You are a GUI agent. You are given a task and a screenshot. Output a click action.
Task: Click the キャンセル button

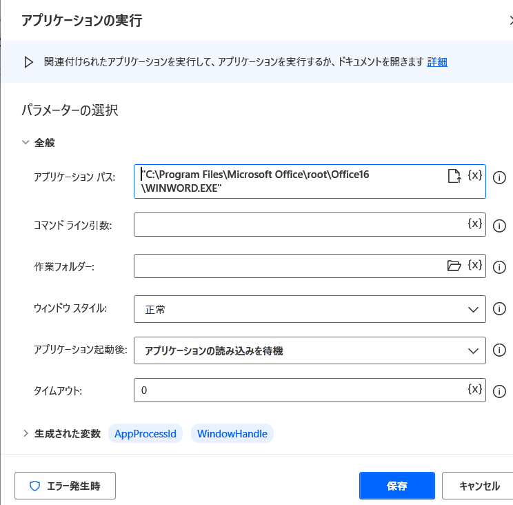[x=479, y=486]
